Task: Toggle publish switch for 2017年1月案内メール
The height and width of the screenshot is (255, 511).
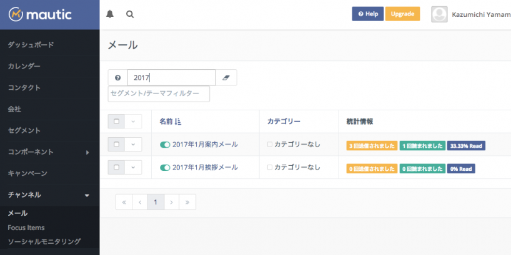Action: pos(165,145)
